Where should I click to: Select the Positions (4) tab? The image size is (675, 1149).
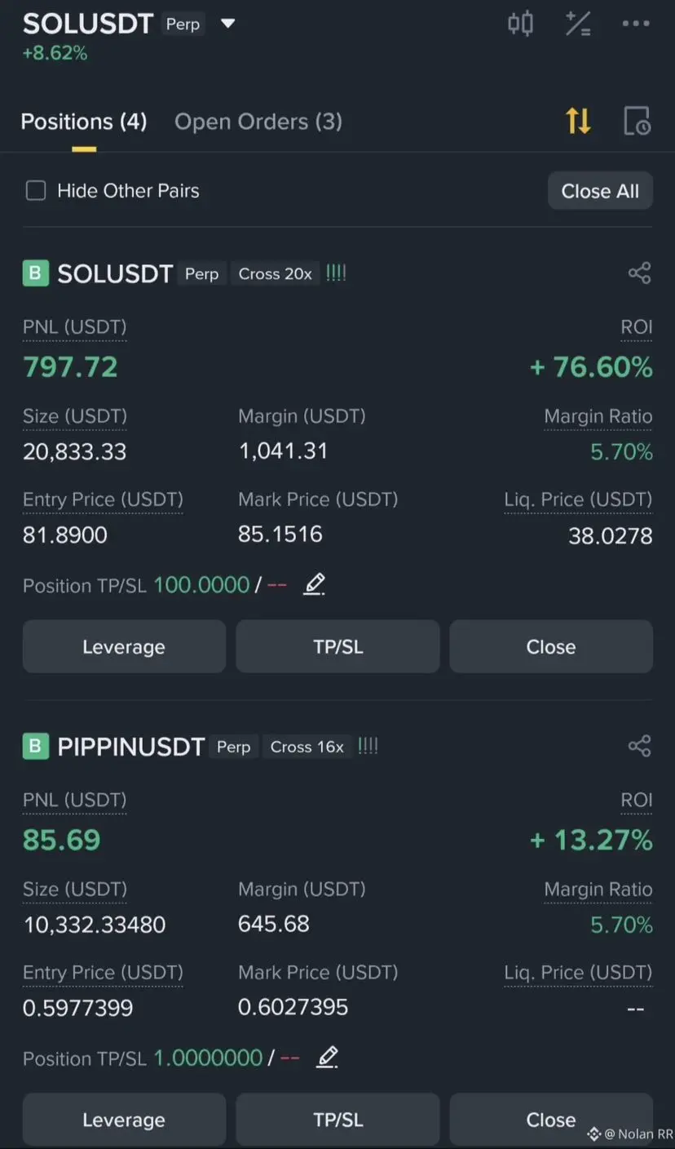[x=84, y=122]
